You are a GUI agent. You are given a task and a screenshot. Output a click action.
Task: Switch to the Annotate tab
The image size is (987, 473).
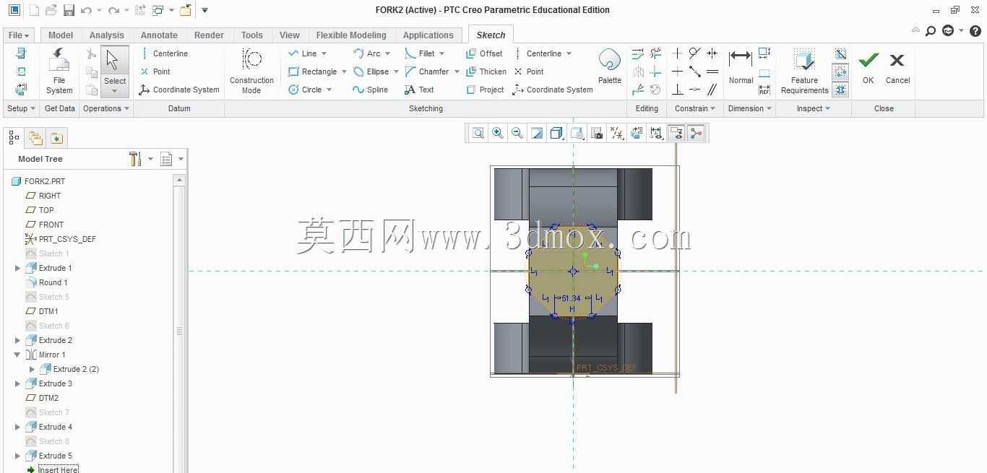159,35
